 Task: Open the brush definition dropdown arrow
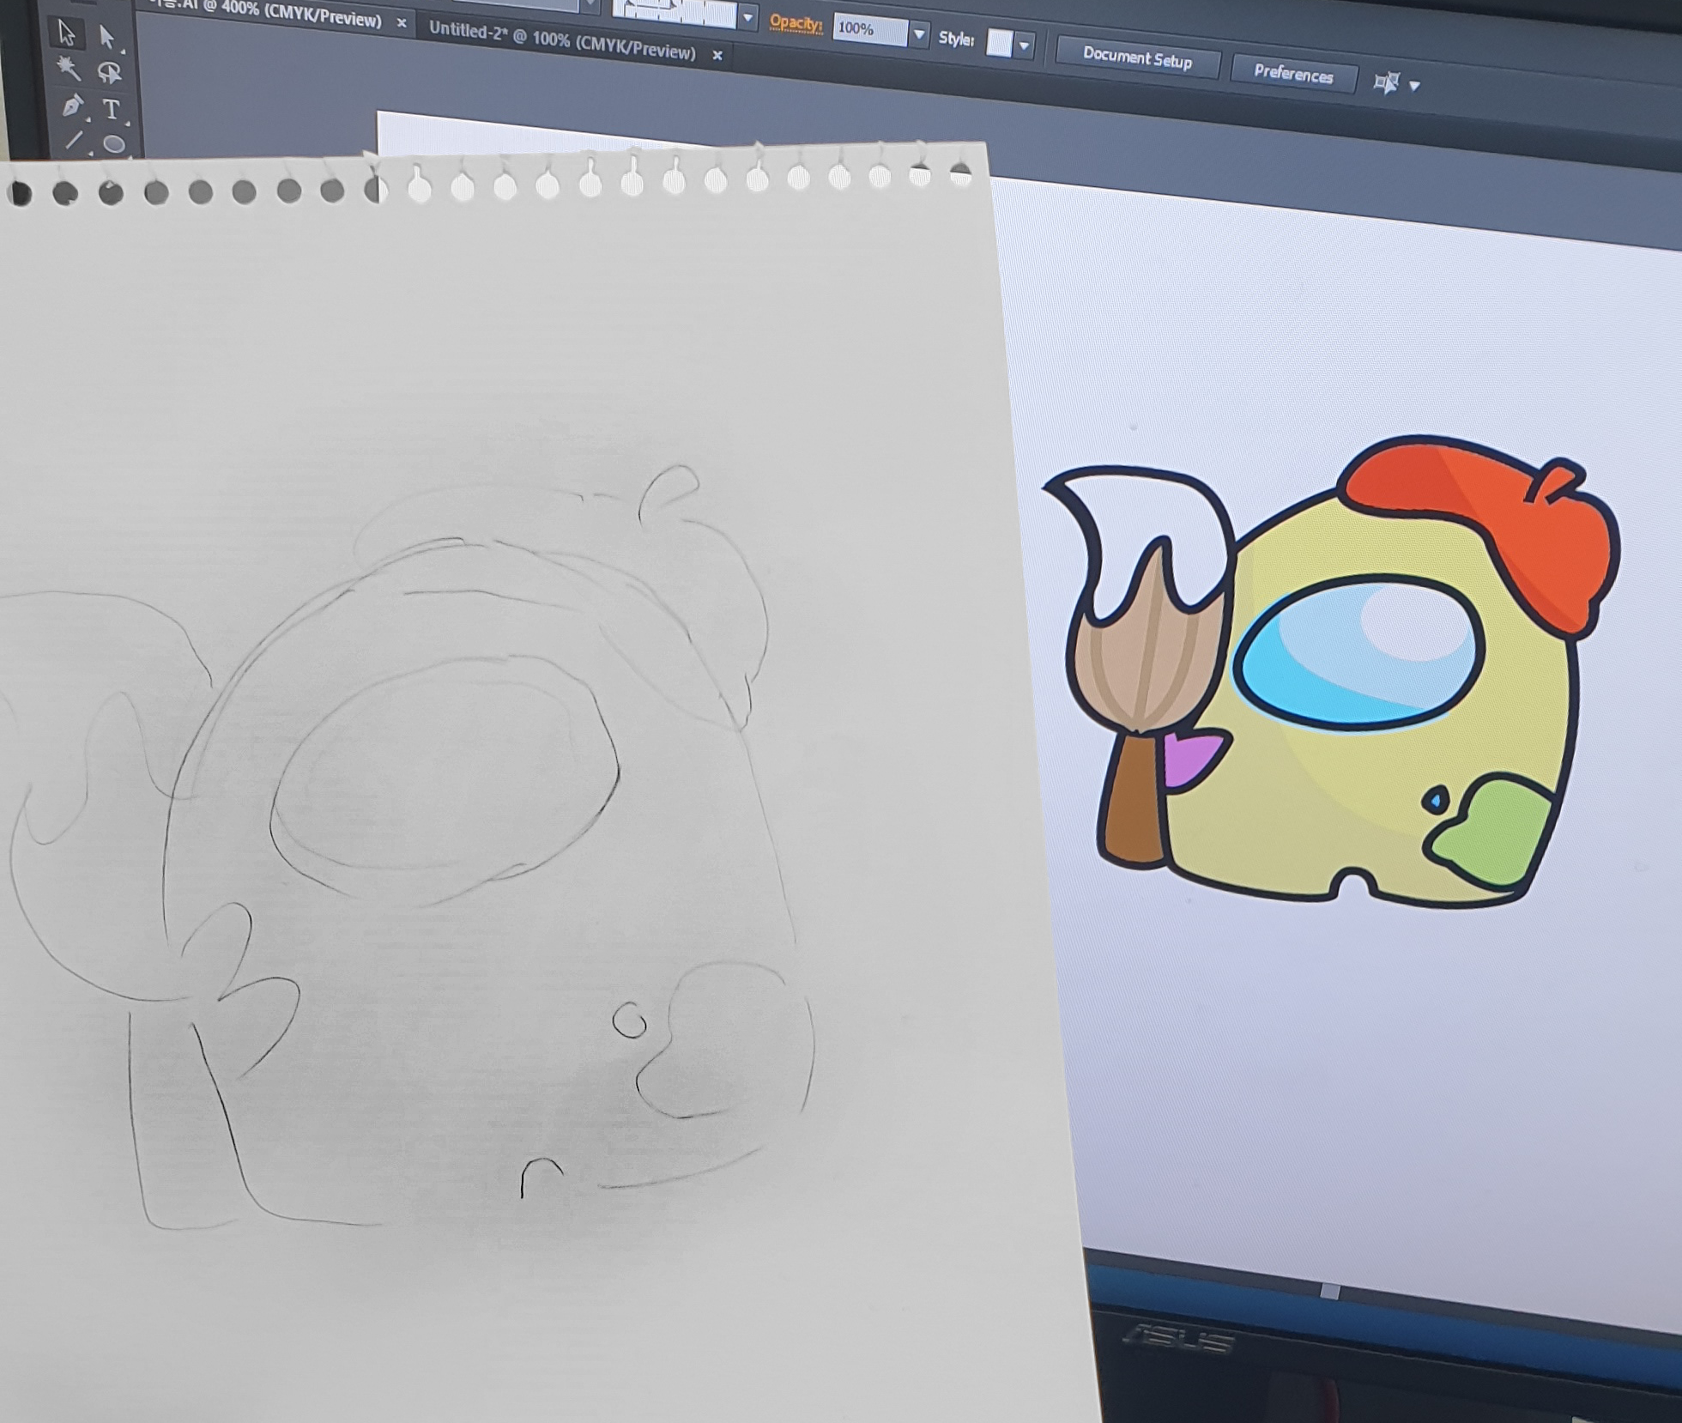[x=747, y=17]
